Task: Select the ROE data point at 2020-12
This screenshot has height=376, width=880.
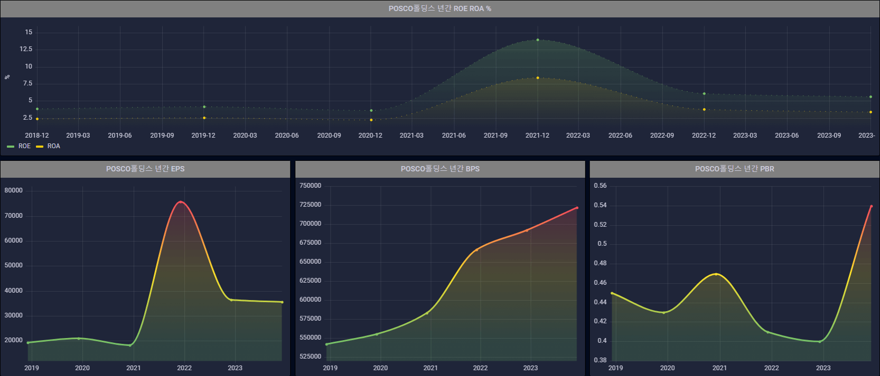Action: pyautogui.click(x=371, y=111)
